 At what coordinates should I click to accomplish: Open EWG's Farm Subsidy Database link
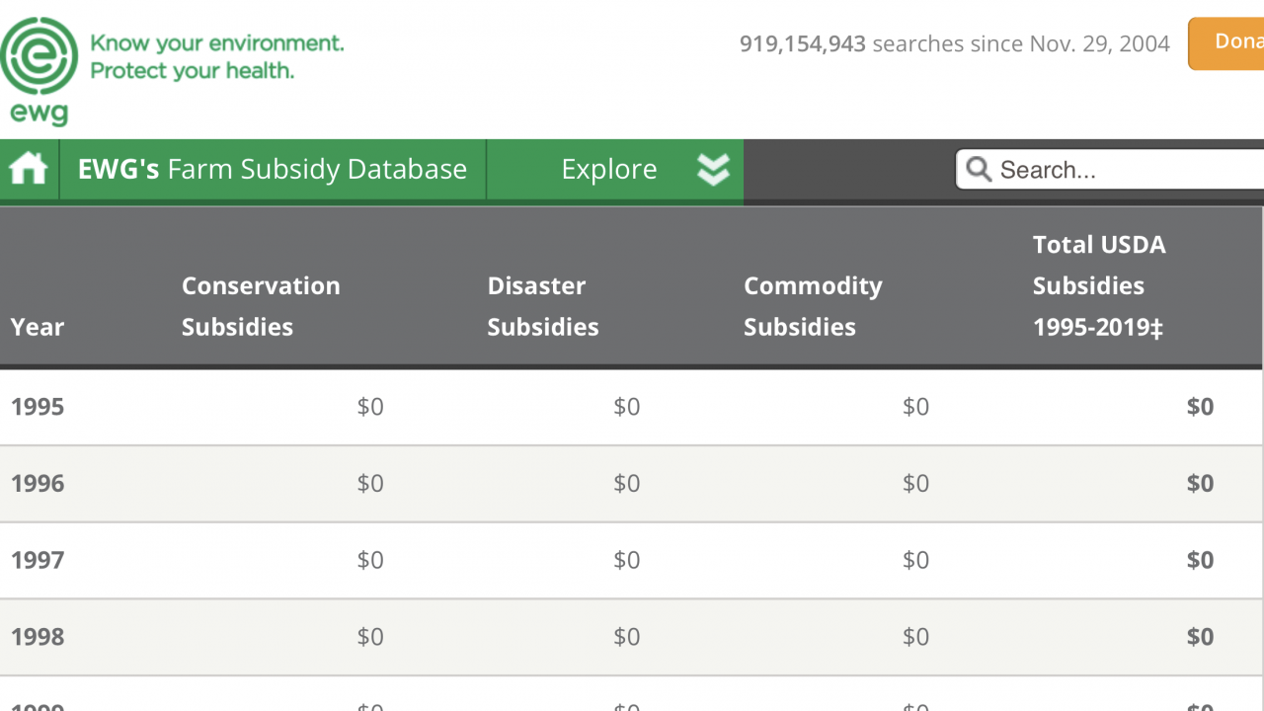click(273, 170)
